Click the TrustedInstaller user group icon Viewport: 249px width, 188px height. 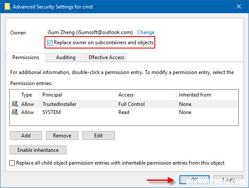coord(15,104)
